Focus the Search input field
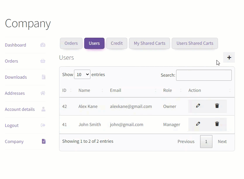244x179 pixels. tap(204, 75)
